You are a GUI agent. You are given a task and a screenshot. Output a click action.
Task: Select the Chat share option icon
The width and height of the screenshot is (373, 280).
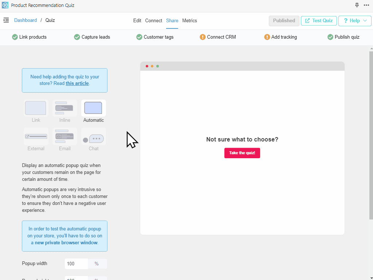94,136
